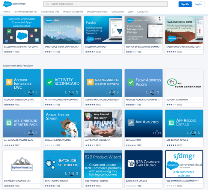The image size is (208, 190).
Task: Click the App Record Details list icon
Action: (171, 122)
